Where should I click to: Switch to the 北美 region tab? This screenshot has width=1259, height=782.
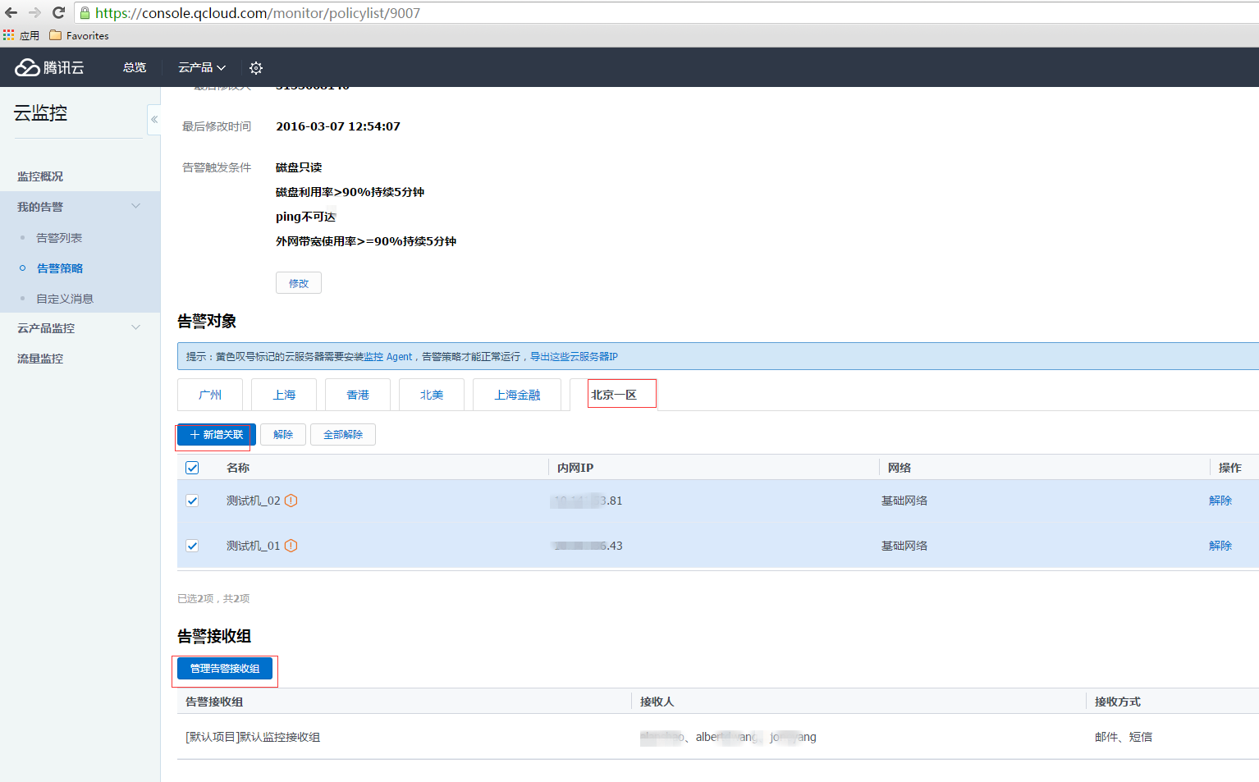tap(432, 395)
